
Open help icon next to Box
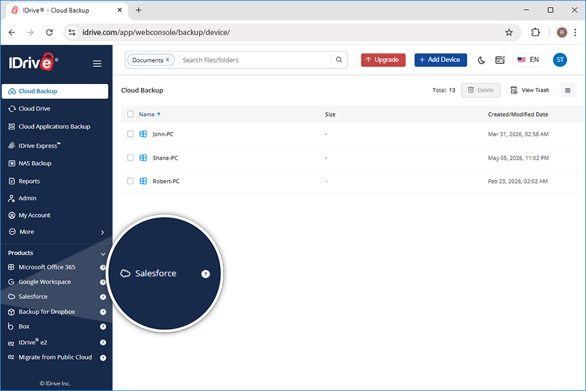click(x=103, y=327)
